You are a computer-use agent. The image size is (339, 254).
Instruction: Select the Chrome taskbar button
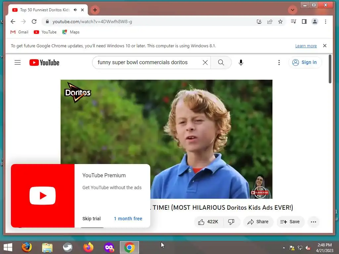click(x=129, y=247)
